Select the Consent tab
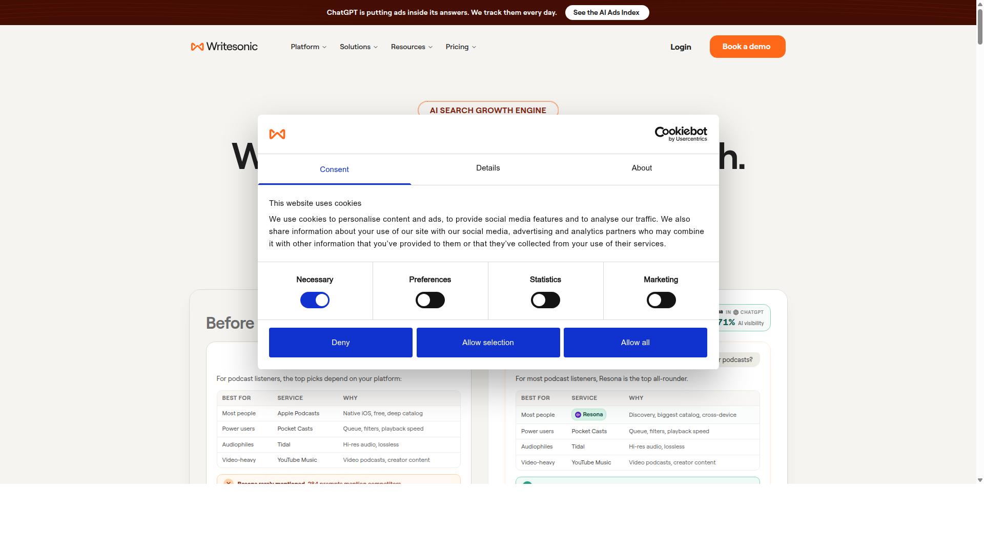Viewport: 984px width, 553px height. (334, 169)
